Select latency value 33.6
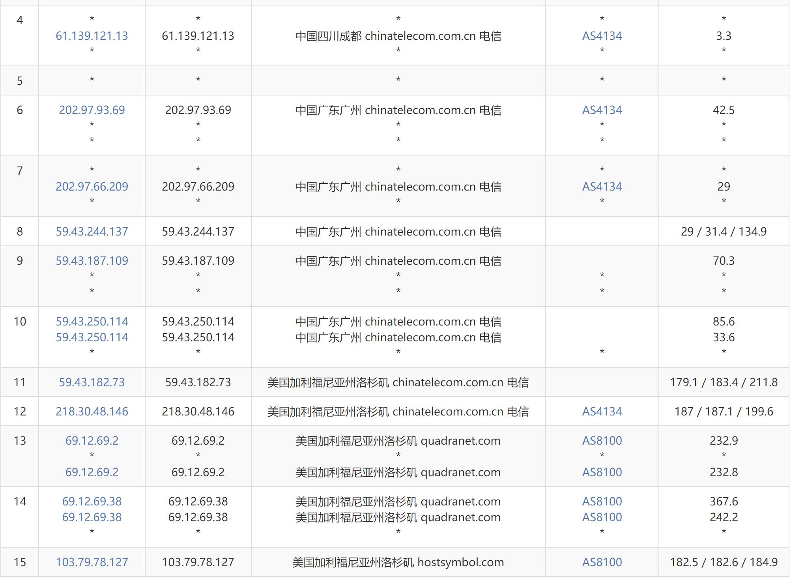This screenshot has width=791, height=580. (x=724, y=337)
